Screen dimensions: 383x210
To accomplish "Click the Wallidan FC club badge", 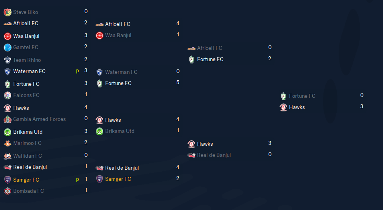I will point(8,156).
